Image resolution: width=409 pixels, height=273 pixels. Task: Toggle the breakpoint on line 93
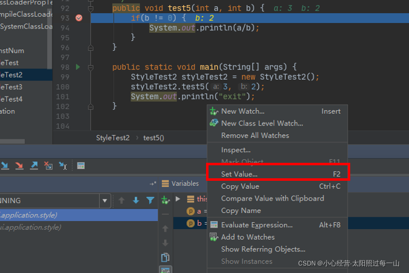79,18
